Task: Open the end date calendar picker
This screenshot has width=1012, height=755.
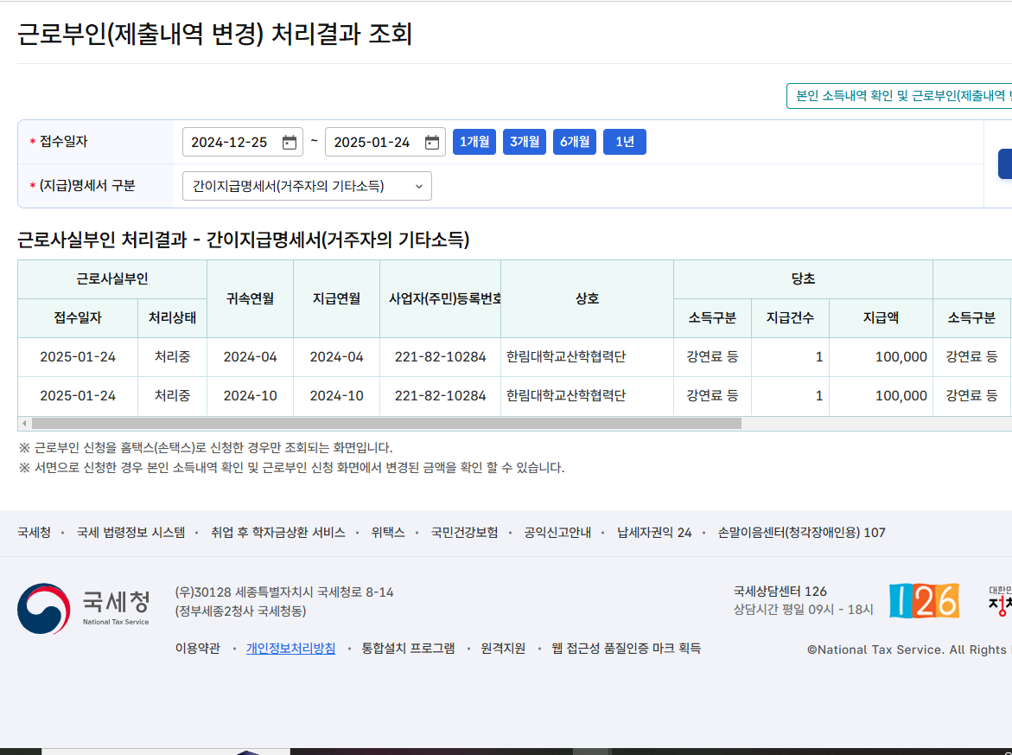Action: click(x=431, y=142)
